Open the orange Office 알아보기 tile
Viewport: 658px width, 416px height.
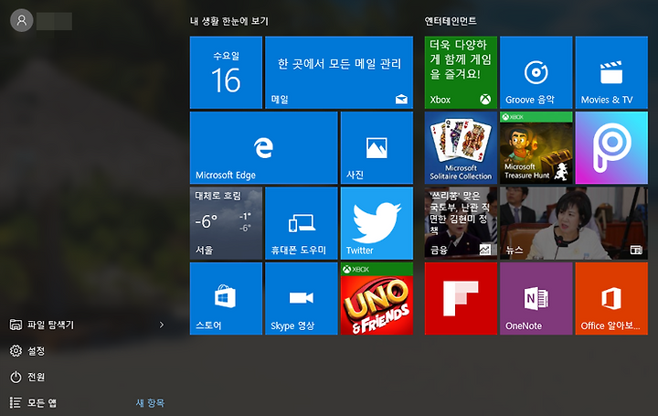pyautogui.click(x=611, y=299)
